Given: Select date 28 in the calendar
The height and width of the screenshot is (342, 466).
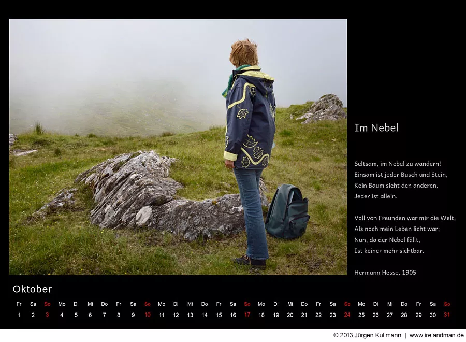Looking at the screenshot, I should click(x=404, y=315).
